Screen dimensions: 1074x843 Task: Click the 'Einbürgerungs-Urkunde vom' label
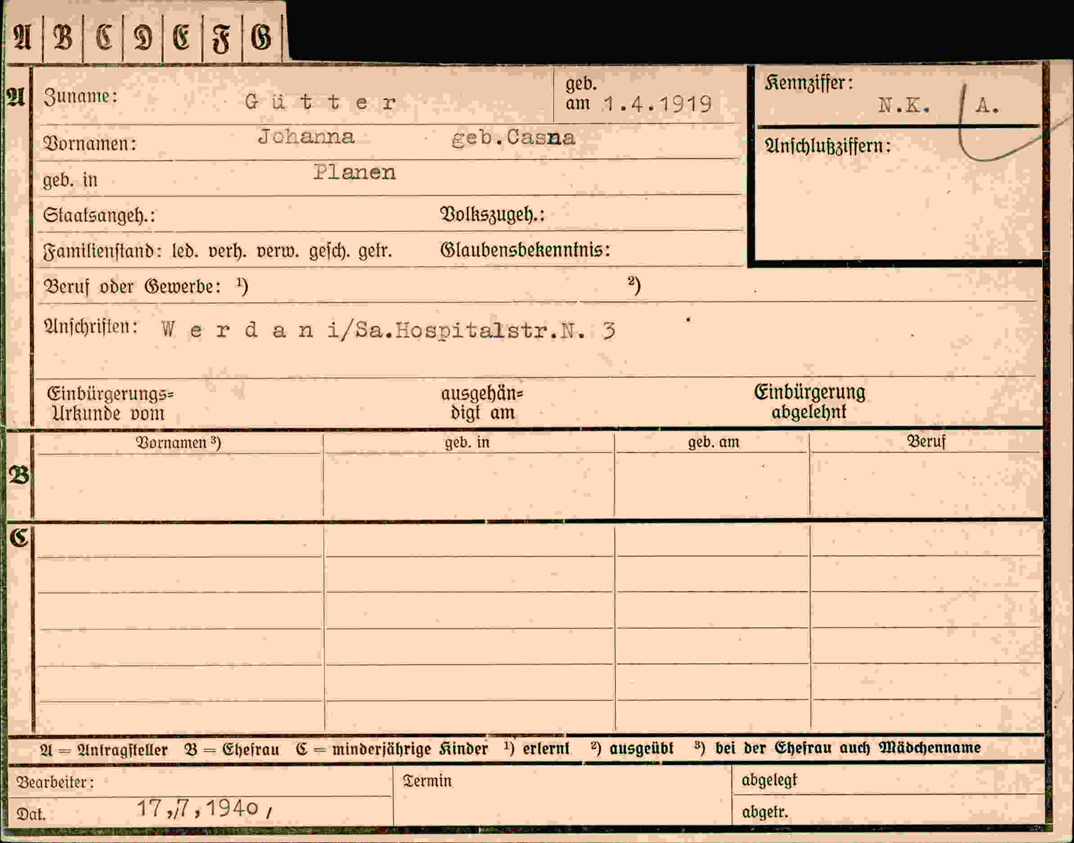click(x=110, y=403)
